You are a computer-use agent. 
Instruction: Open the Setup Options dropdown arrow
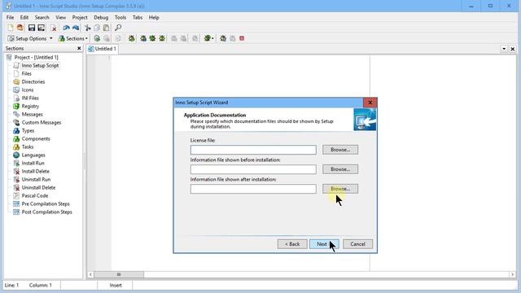(50, 38)
